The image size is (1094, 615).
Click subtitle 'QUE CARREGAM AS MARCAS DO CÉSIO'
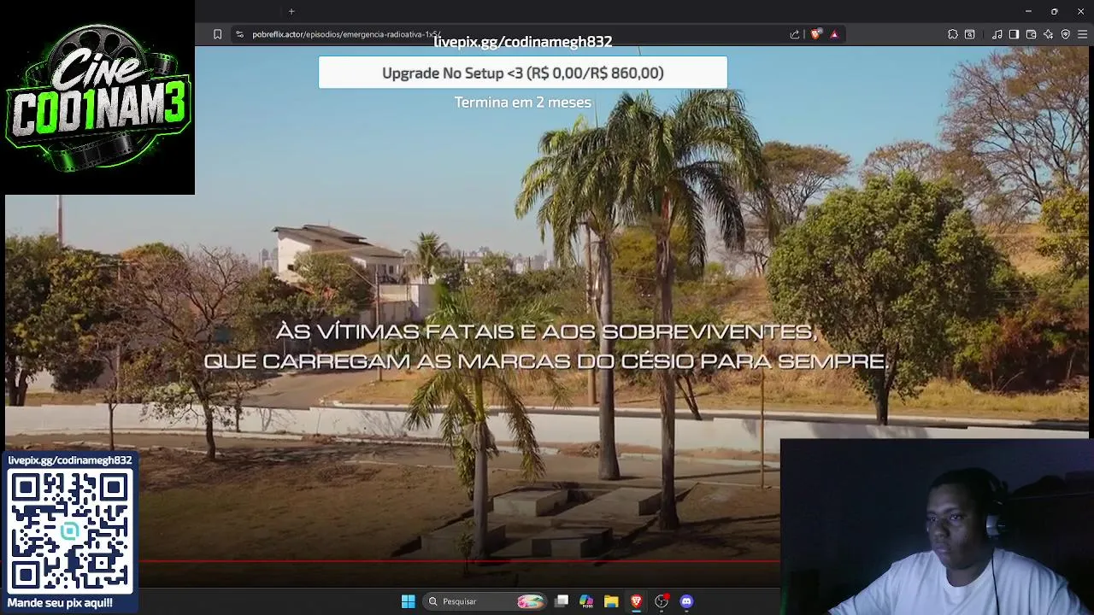tap(449, 361)
